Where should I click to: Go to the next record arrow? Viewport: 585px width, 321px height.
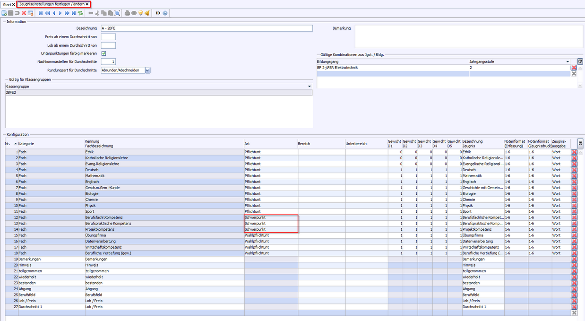tap(60, 13)
